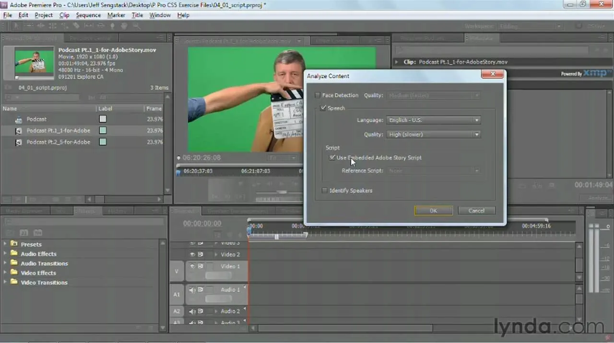This screenshot has width=614, height=343.
Task: Click the 32-bit effects filter icon
Action: [x=24, y=233]
